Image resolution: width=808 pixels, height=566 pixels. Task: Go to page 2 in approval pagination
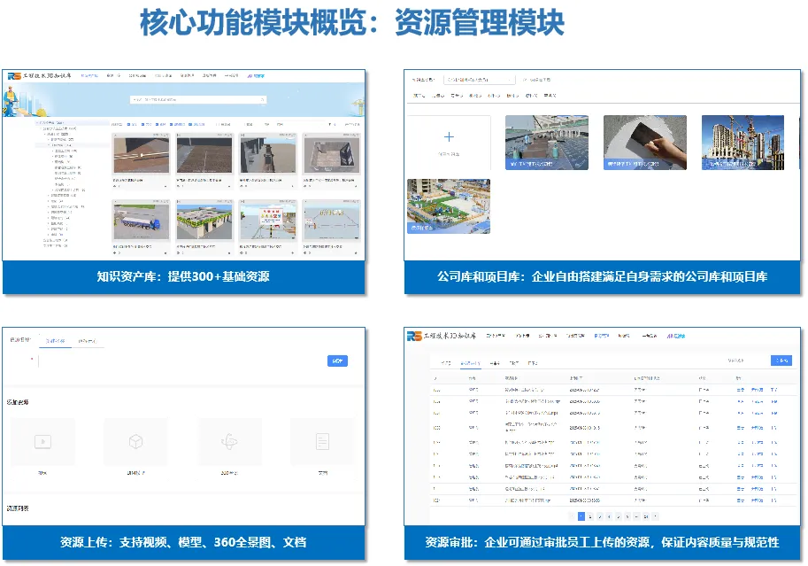(590, 516)
